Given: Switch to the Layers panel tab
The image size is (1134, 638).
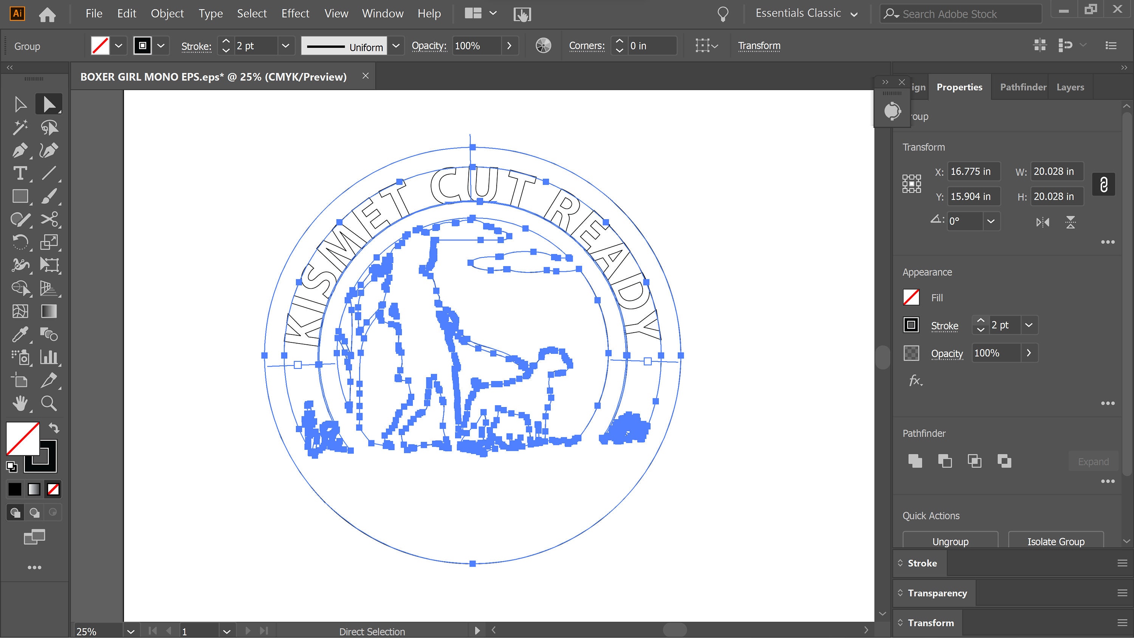Looking at the screenshot, I should tap(1070, 87).
